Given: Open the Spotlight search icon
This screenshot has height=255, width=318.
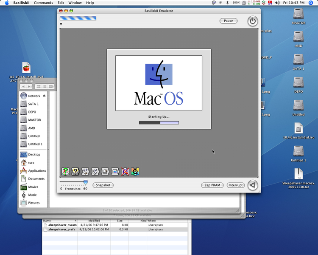Looking at the screenshot, I should point(311,3).
